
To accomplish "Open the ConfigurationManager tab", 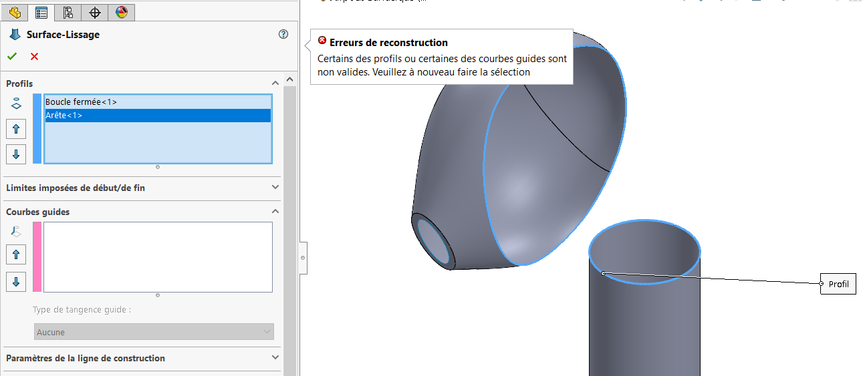I will click(x=68, y=11).
